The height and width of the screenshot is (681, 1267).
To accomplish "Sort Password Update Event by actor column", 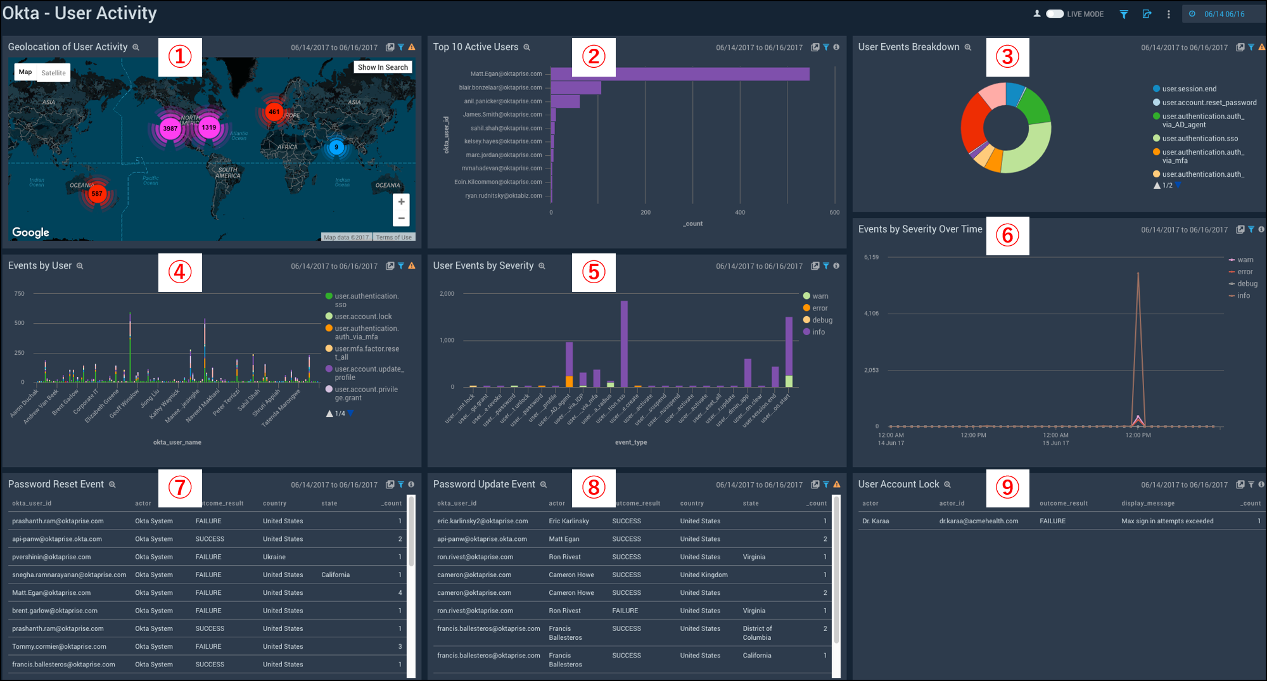I will [557, 504].
